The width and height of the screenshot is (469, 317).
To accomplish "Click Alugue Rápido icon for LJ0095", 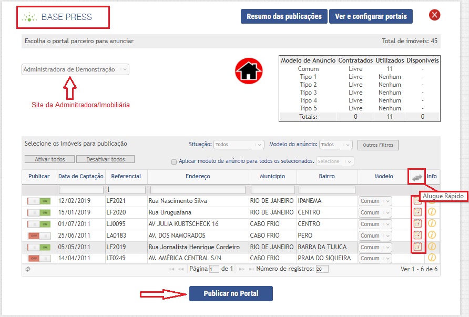I will coord(417,223).
